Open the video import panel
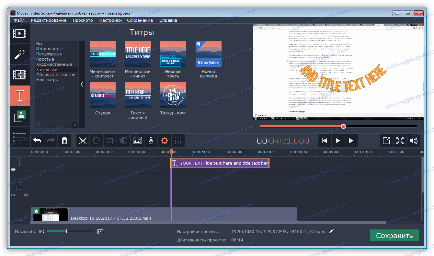Viewport: 434px width, 256px height. pos(19,33)
